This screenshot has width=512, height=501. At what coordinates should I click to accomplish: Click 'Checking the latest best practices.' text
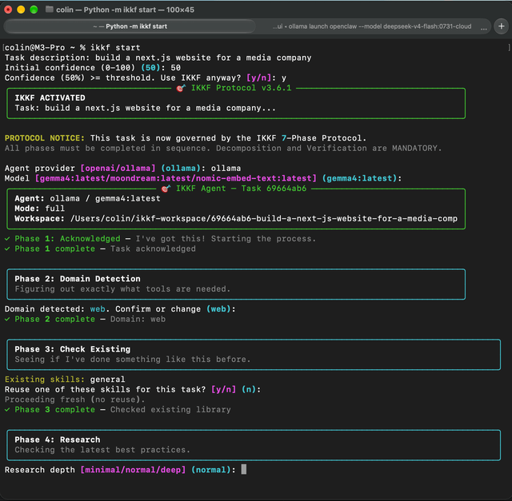click(102, 450)
